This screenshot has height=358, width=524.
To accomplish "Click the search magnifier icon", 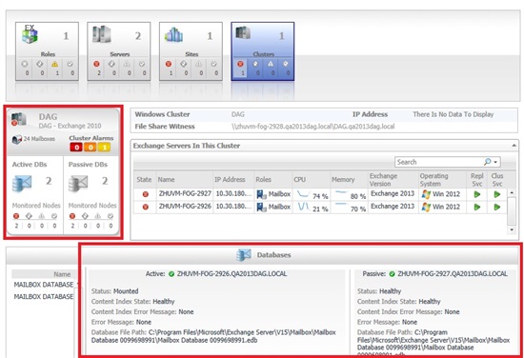I will click(x=488, y=162).
